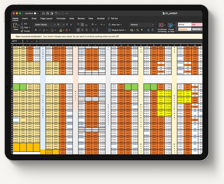Click the Wrap Text button
This screenshot has height=184, width=224.
pyautogui.click(x=115, y=24)
